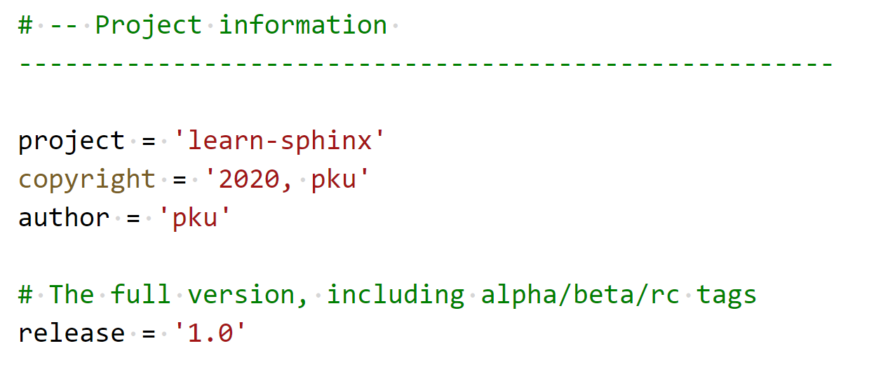
Task: Click the '1.0' release string value
Action: click(210, 333)
